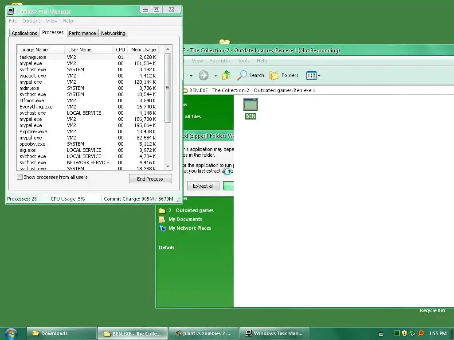The width and height of the screenshot is (454, 340).
Task: Click the orange magnifier Everything tray icon
Action: pos(421,333)
